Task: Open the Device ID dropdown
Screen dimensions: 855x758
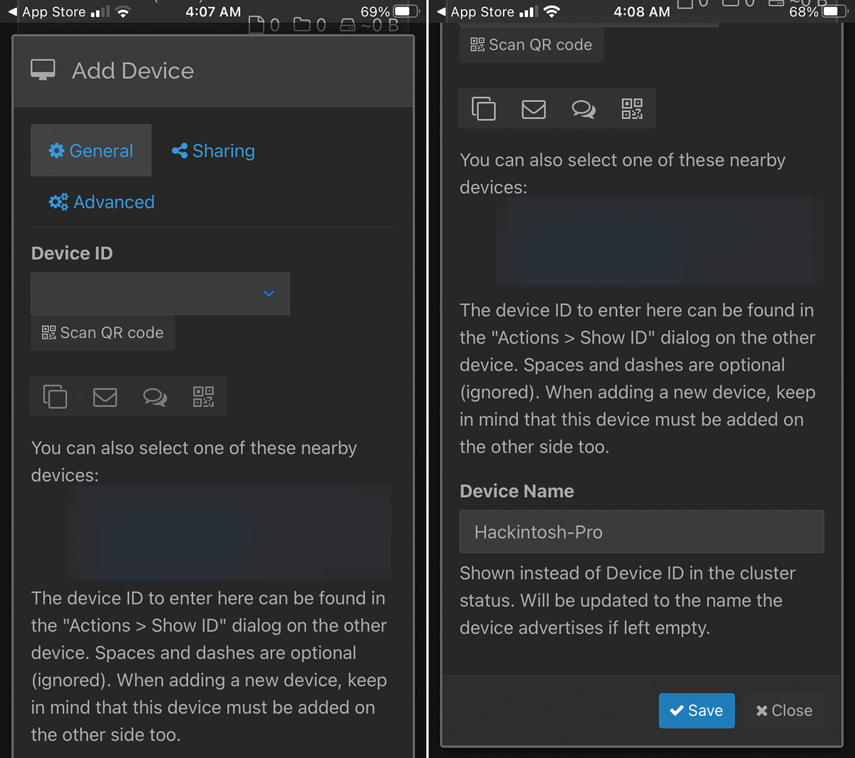Action: coord(160,293)
